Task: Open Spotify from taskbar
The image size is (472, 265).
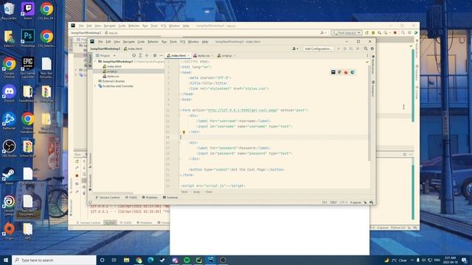Action: (187, 260)
